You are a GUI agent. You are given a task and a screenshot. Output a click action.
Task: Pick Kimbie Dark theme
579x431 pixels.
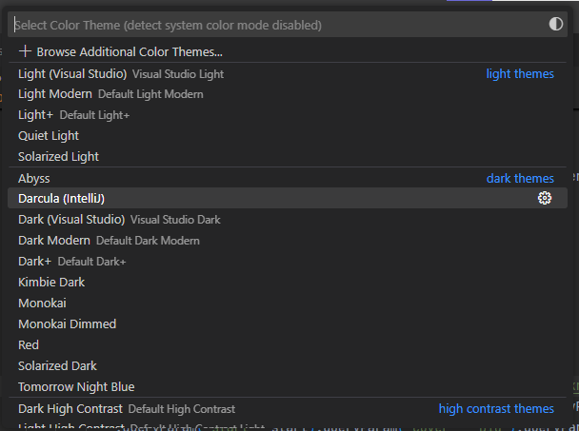coord(288,283)
